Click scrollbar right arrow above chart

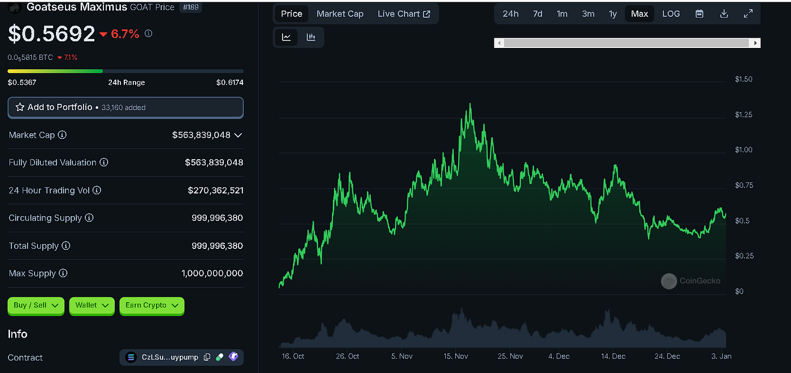coord(756,43)
